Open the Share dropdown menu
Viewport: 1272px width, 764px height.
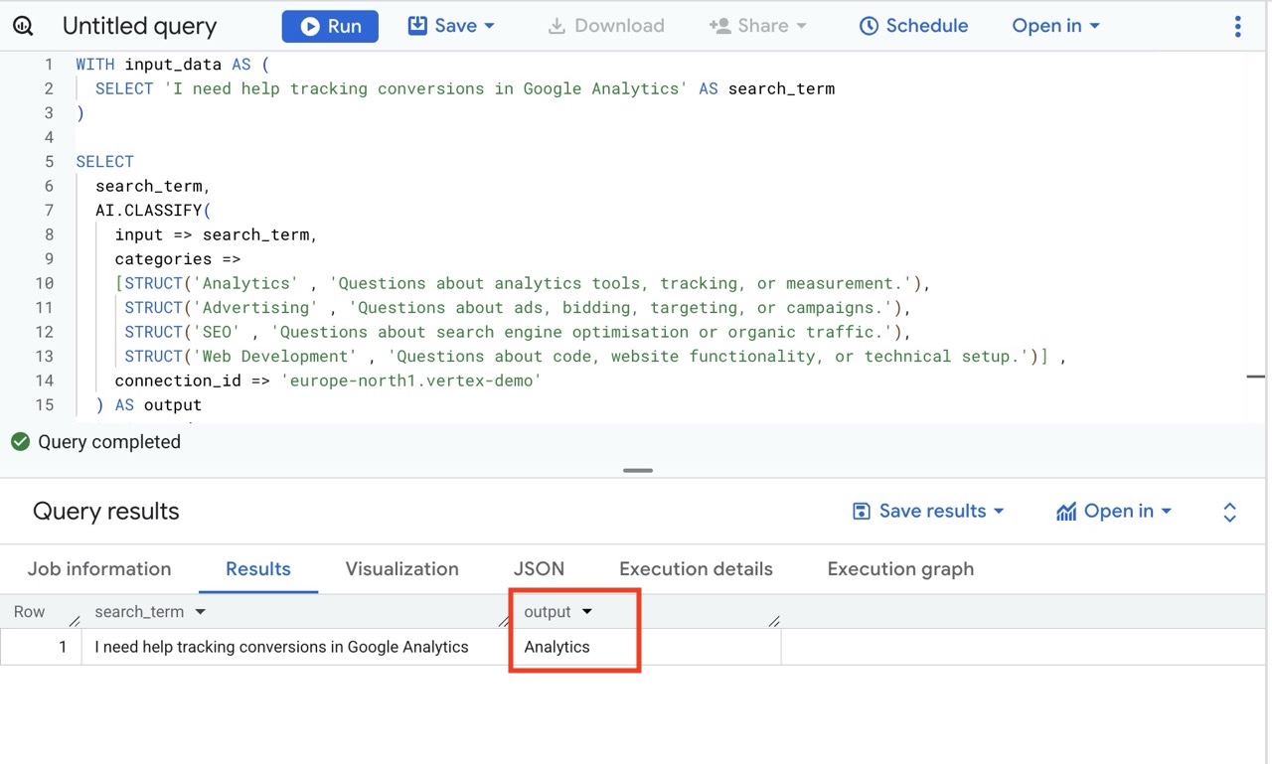coord(758,26)
